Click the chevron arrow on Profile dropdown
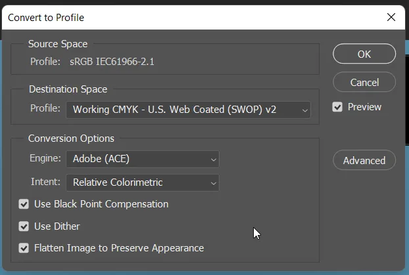409x275 pixels. (304, 110)
